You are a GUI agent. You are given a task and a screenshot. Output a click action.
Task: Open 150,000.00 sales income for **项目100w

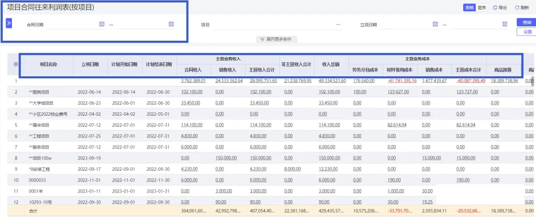point(226,158)
